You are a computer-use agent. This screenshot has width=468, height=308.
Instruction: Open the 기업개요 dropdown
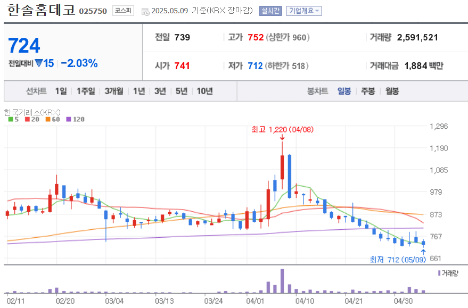point(304,11)
